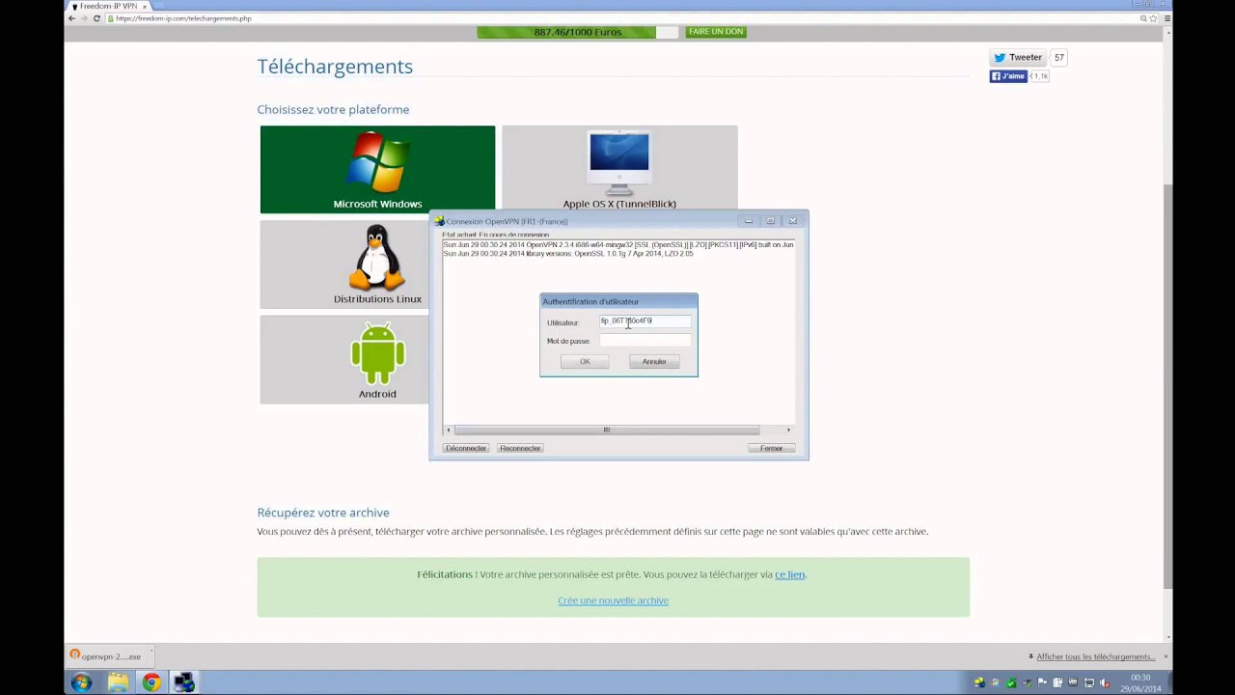
Task: Open File Explorer from taskbar
Action: click(118, 683)
